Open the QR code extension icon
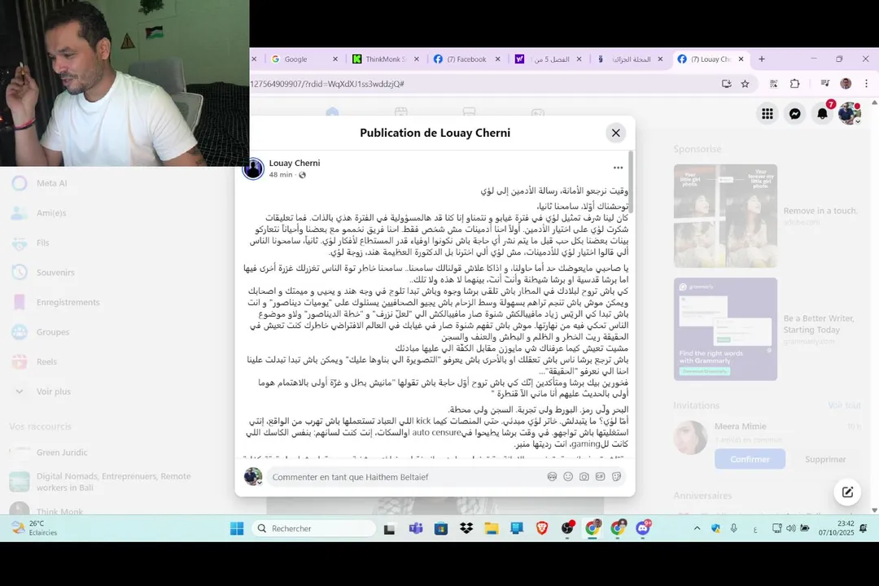Screen dimensions: 879x586 pos(774,84)
